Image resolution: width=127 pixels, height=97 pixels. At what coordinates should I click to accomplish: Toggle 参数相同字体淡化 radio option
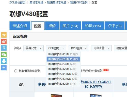point(16,71)
